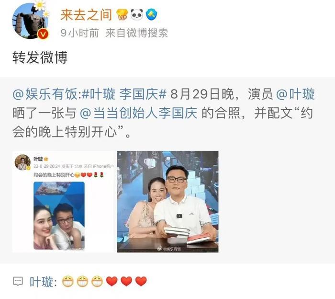Viewport: 335px width, 299px height.
Task: Tap the gold VIP diamond badge
Action: click(122, 14)
